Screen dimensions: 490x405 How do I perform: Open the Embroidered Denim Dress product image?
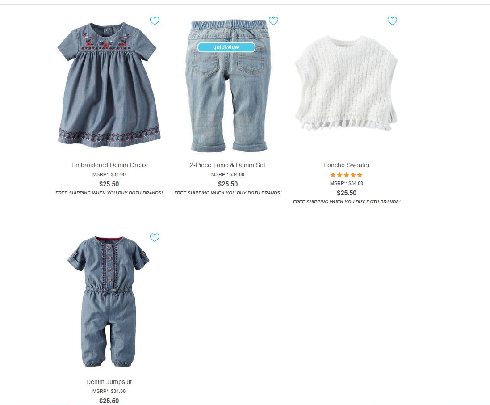pyautogui.click(x=109, y=84)
